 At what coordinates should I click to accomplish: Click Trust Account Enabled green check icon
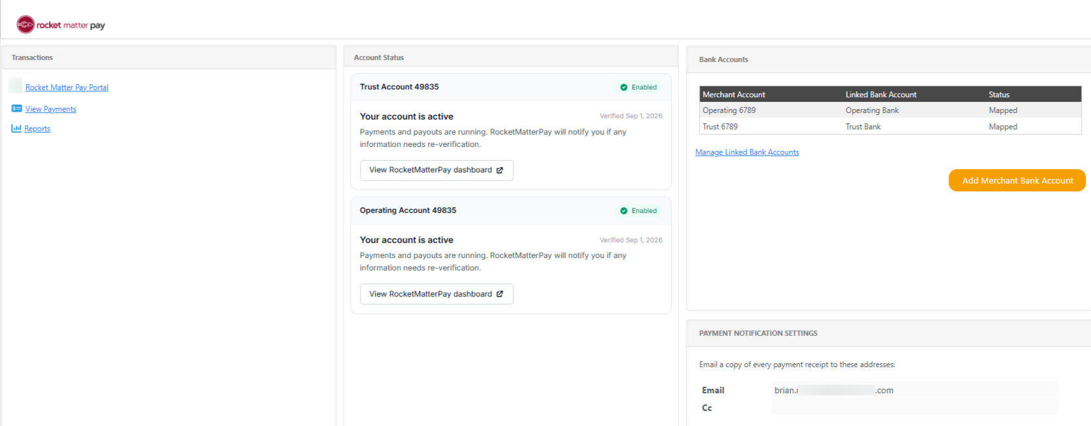624,87
